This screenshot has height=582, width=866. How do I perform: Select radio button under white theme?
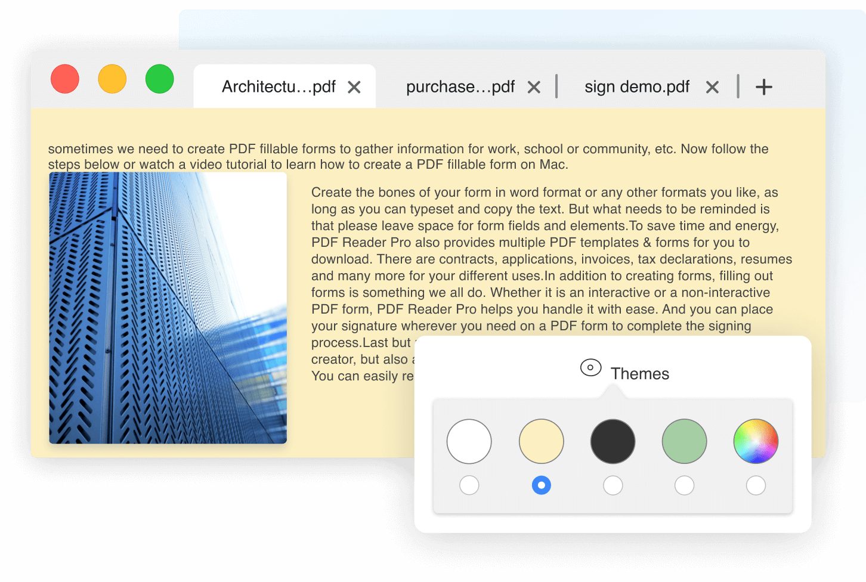(x=469, y=485)
